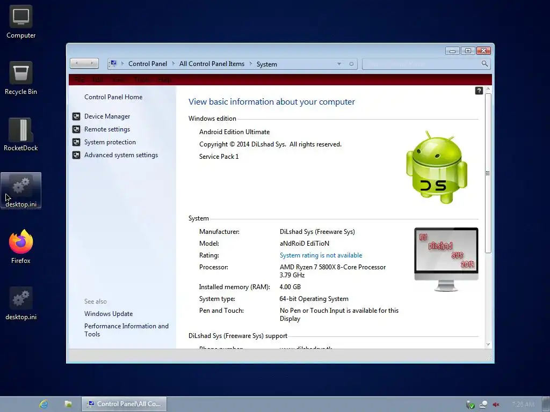The image size is (550, 412).
Task: Click the Show Desktop strip on the taskbar
Action: tap(546, 404)
